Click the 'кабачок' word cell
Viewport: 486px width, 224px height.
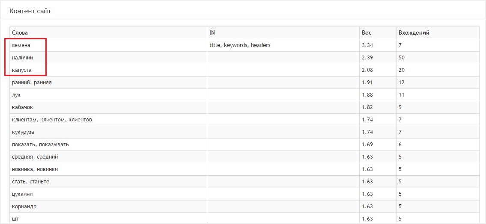click(22, 107)
